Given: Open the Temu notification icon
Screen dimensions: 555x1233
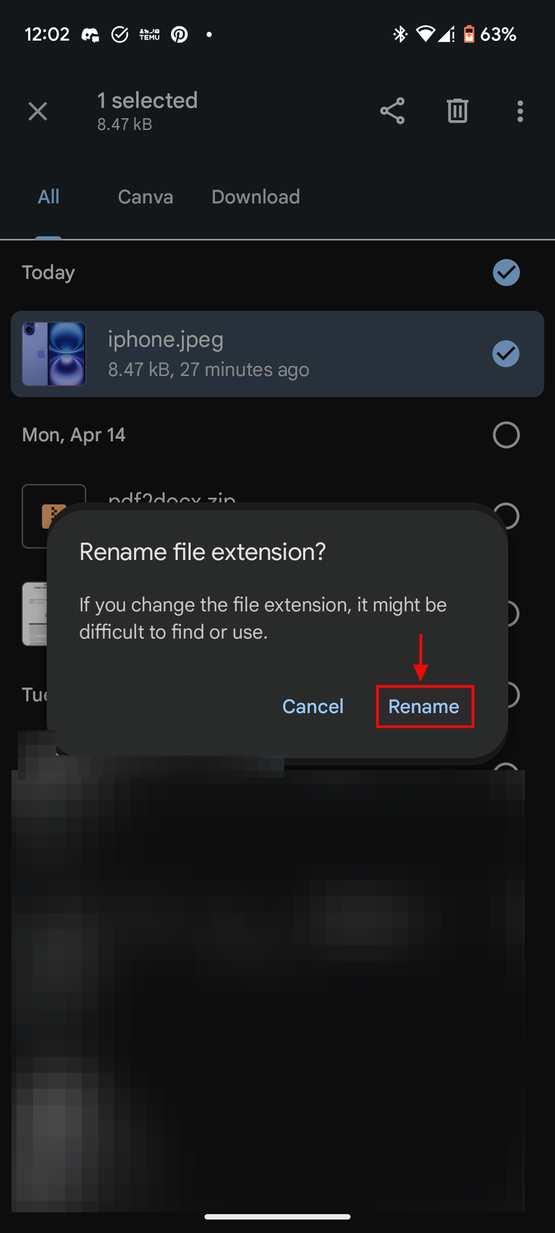Looking at the screenshot, I should pyautogui.click(x=150, y=34).
